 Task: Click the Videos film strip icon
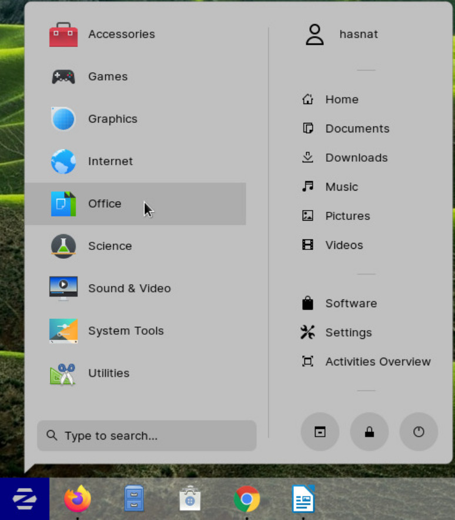coord(307,245)
